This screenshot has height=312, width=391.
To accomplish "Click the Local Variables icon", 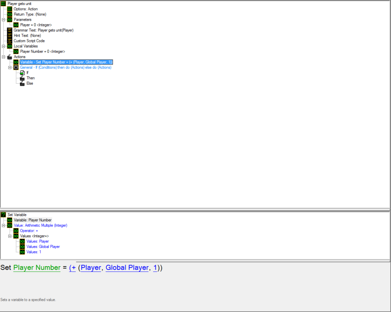I will click(x=10, y=46).
